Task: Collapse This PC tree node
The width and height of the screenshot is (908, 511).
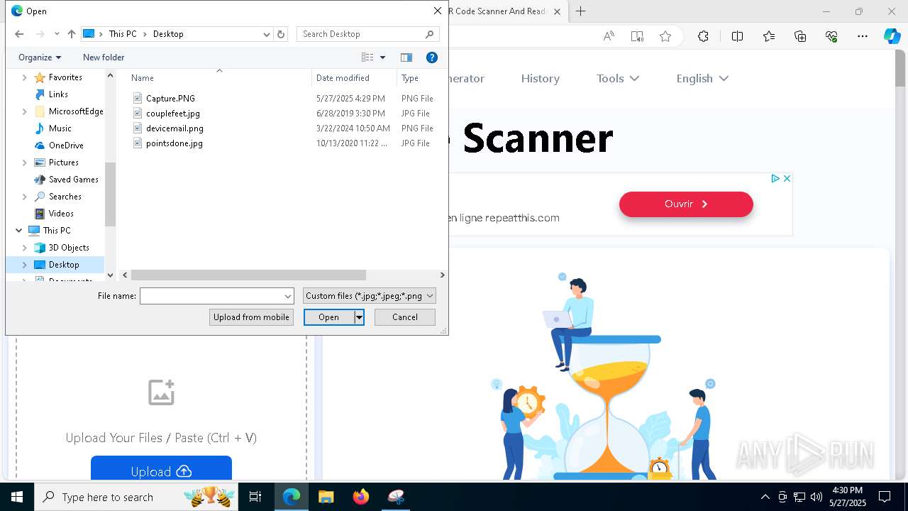Action: 18,231
